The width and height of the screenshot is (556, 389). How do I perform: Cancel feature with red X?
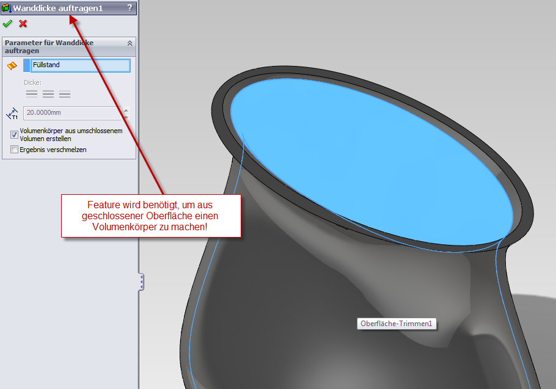click(x=23, y=24)
